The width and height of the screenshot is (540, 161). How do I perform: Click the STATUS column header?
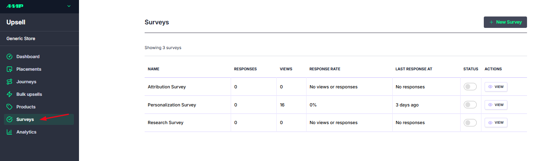(471, 69)
